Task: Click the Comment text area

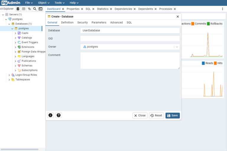Action: (x=130, y=60)
